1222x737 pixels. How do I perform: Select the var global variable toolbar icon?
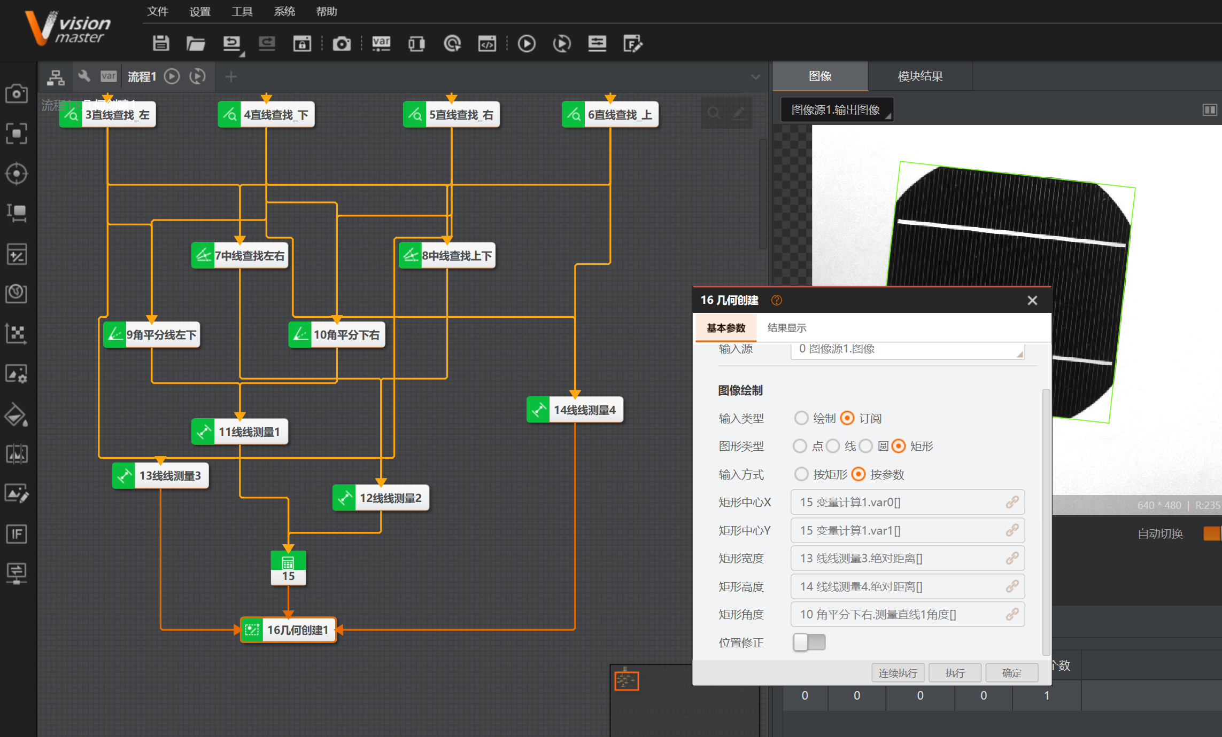point(381,44)
